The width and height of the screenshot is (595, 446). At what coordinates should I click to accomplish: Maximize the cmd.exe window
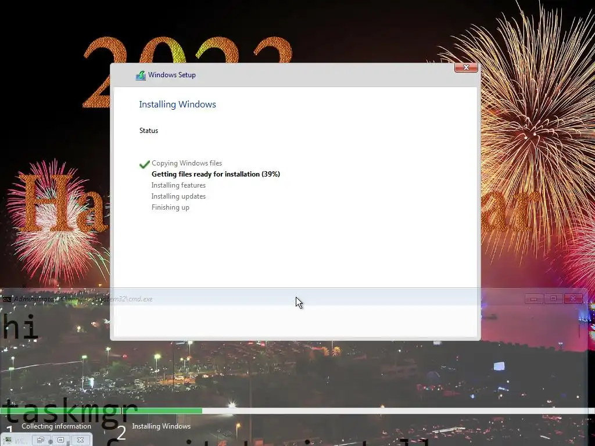553,299
